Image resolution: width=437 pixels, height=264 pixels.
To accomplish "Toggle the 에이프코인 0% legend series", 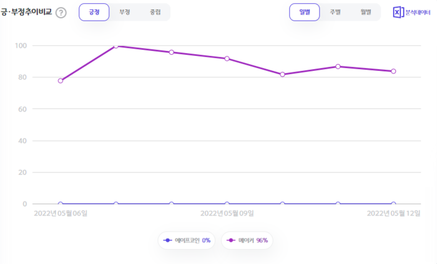I will pyautogui.click(x=187, y=240).
